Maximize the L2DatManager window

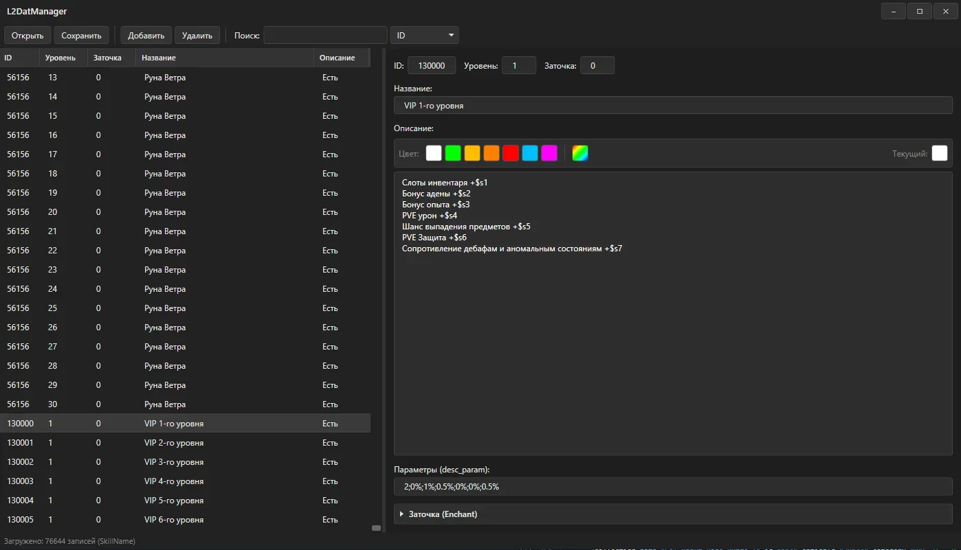point(920,11)
